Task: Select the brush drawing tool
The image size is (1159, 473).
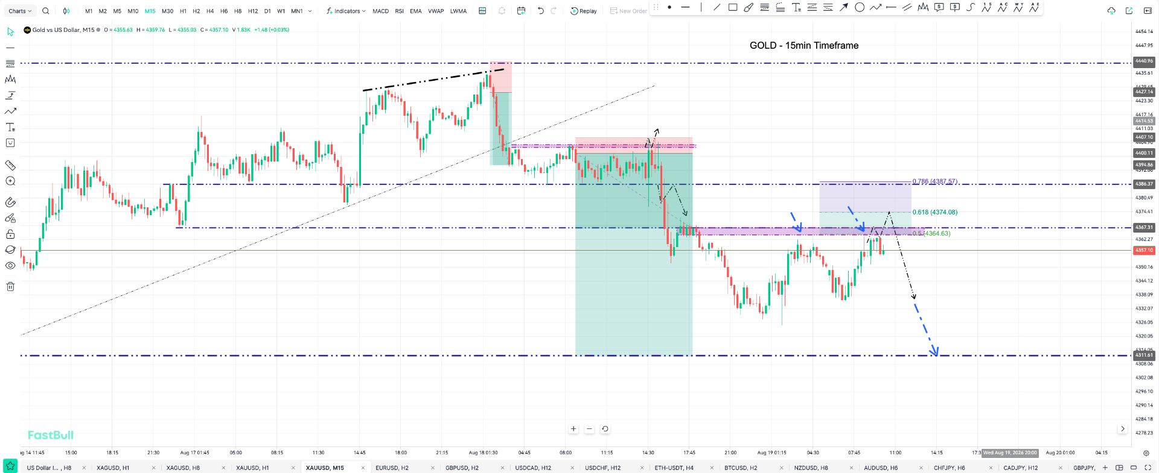Action: [x=749, y=8]
